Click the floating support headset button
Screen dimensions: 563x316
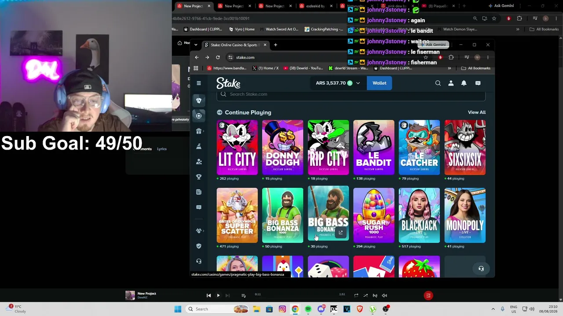click(x=481, y=269)
